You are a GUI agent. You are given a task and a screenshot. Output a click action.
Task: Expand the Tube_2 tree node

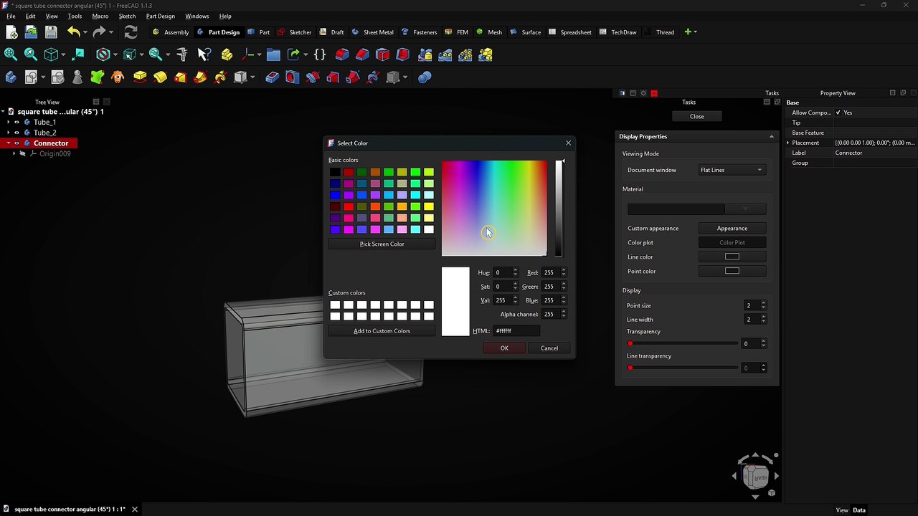pos(8,133)
